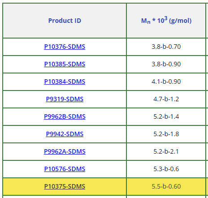Open the P10376-SDMS product link
This screenshot has height=198, width=208.
click(65, 47)
